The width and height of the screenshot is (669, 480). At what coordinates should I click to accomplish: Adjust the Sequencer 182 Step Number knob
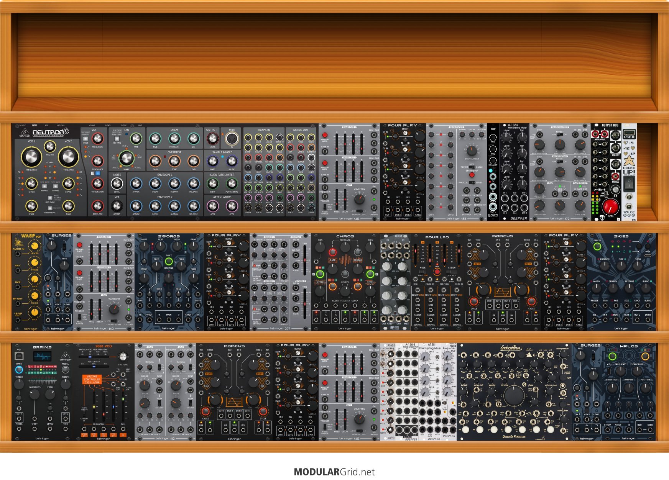pyautogui.click(x=472, y=150)
